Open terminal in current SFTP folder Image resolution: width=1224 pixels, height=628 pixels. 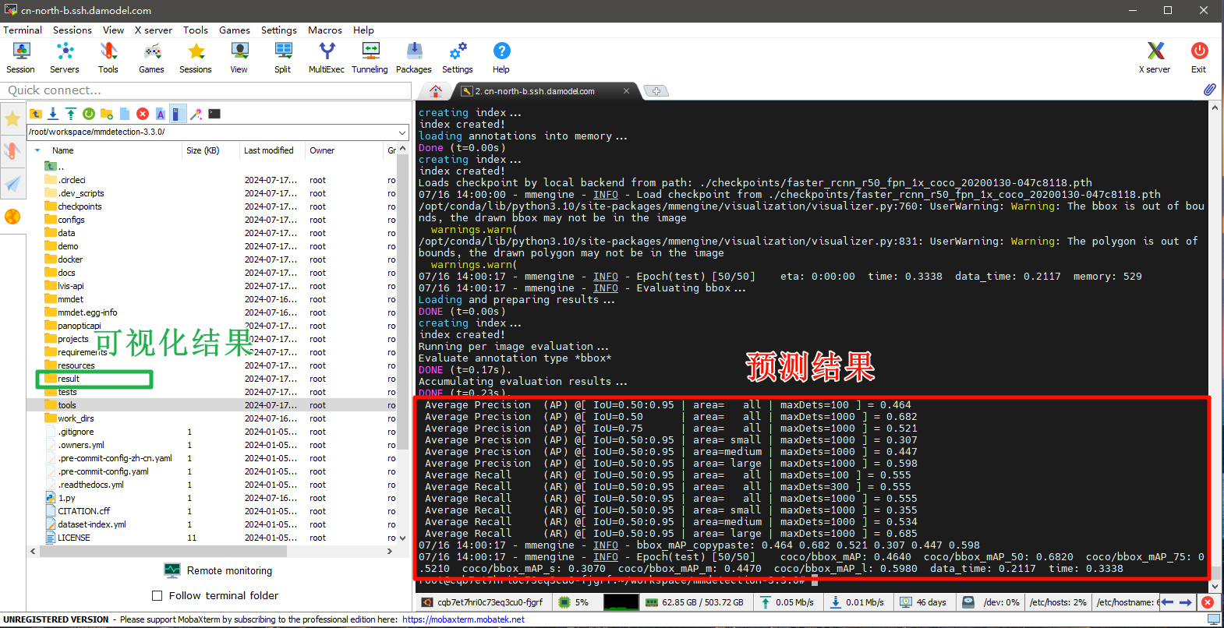point(214,114)
